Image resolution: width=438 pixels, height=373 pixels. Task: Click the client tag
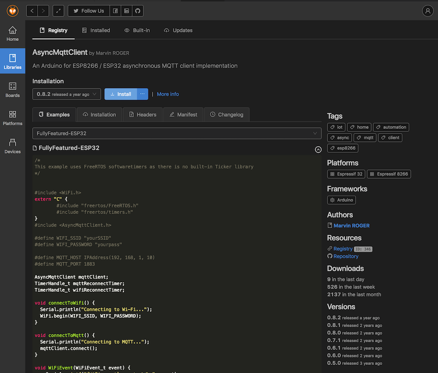pyautogui.click(x=390, y=137)
